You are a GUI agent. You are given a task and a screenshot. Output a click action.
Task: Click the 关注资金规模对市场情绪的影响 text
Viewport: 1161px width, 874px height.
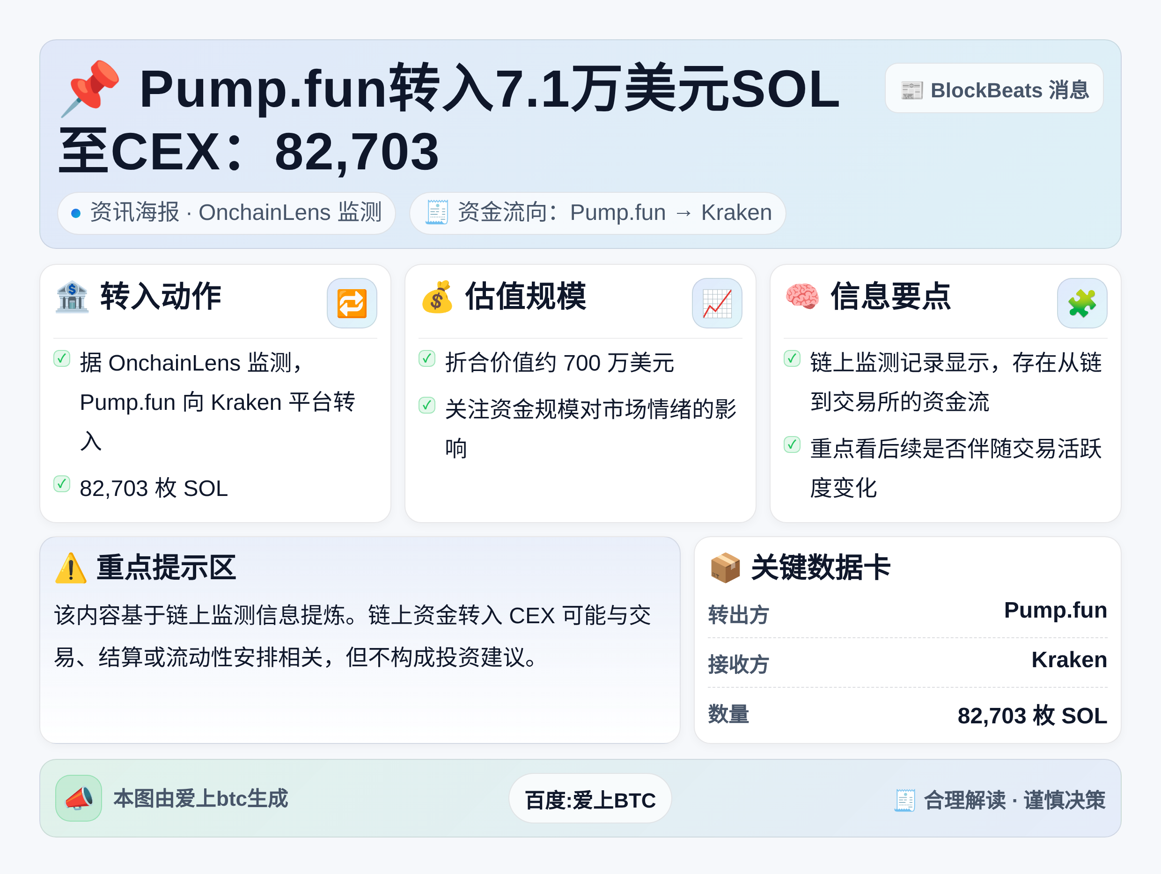[x=590, y=429]
